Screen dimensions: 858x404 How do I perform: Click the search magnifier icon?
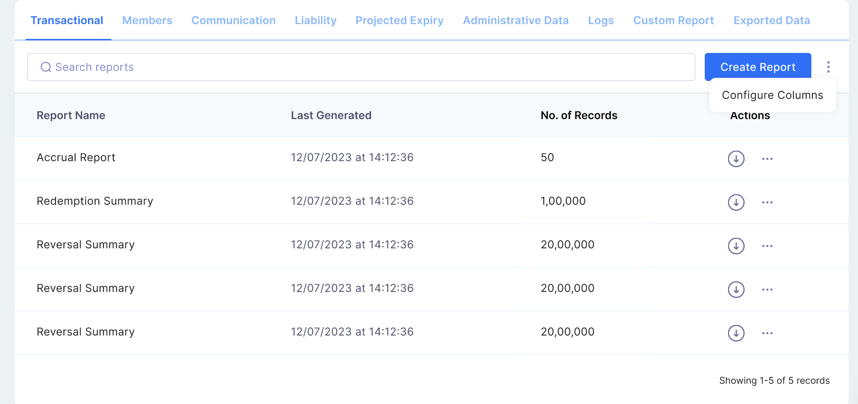[46, 67]
